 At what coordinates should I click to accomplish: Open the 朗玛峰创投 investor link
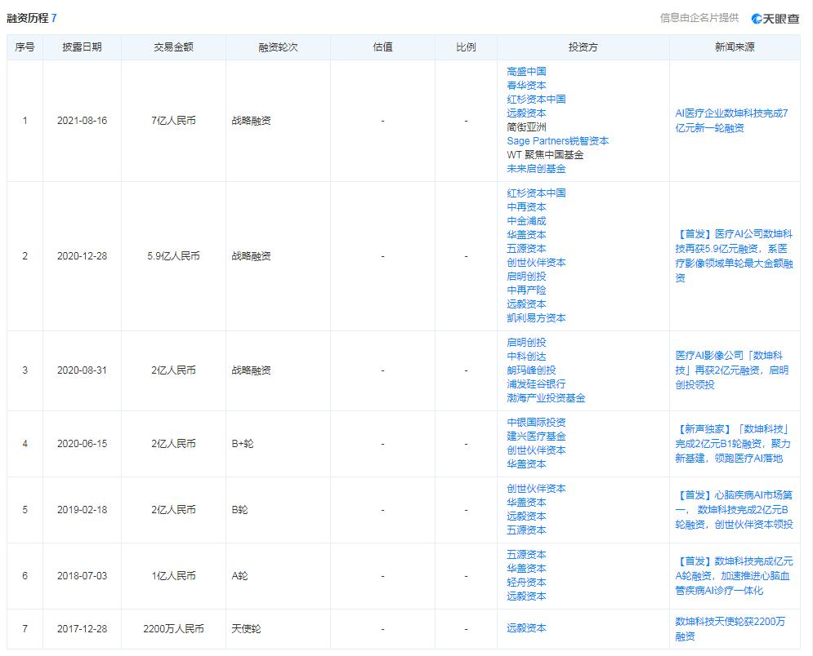tap(531, 370)
